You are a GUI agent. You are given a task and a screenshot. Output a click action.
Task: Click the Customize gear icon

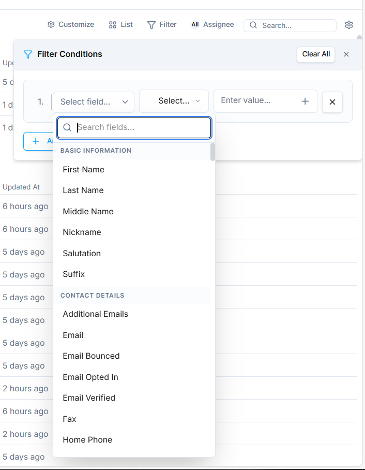[51, 24]
